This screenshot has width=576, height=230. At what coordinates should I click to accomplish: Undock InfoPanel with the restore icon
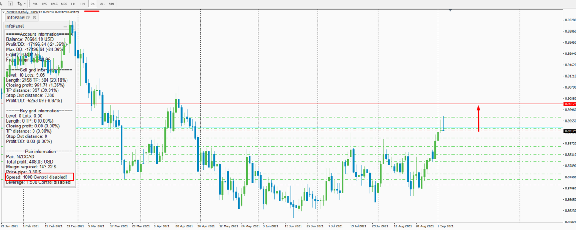pyautogui.click(x=28, y=17)
